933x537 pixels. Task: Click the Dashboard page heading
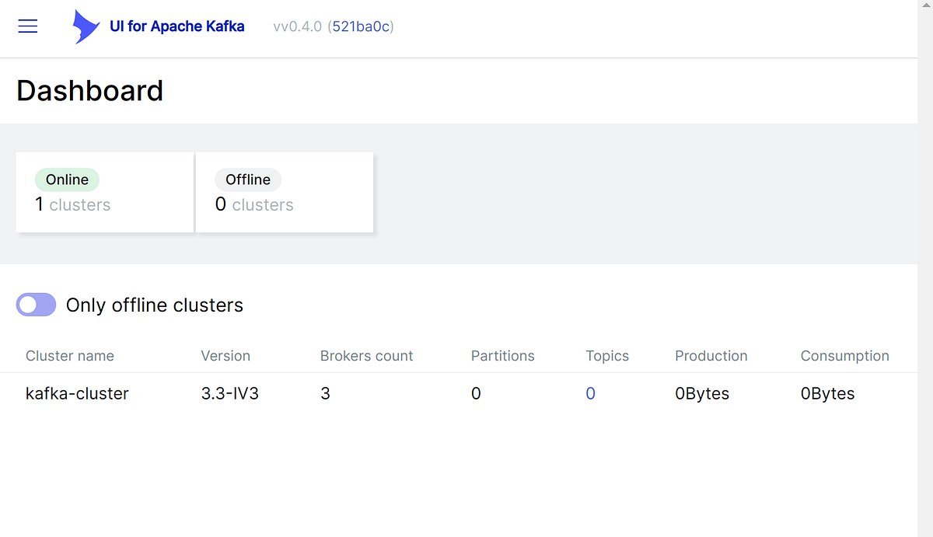coord(90,91)
